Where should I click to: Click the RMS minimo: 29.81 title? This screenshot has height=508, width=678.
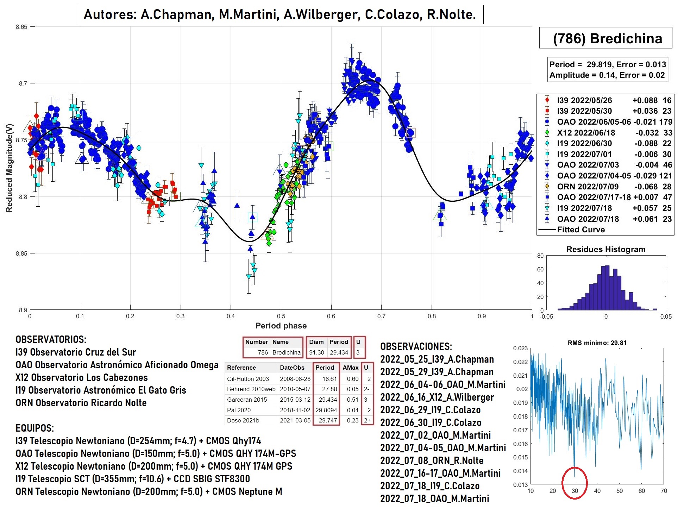tap(597, 343)
